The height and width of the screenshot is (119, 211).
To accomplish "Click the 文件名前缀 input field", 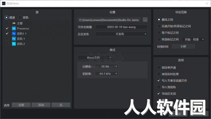I will click(x=121, y=27).
